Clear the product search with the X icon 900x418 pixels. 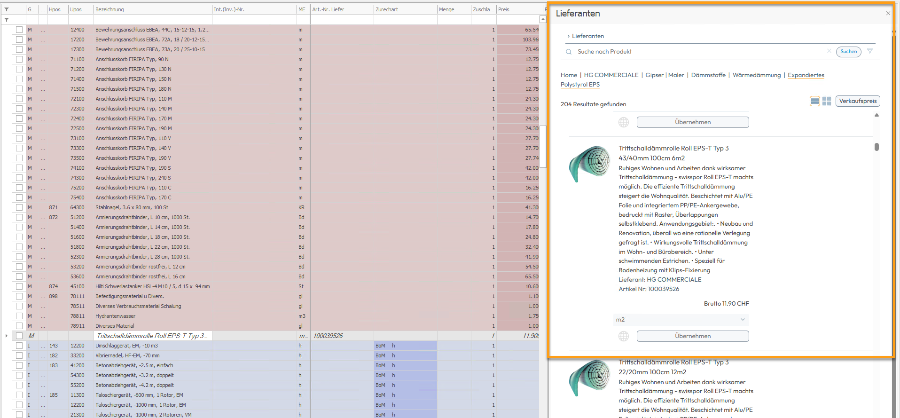829,51
